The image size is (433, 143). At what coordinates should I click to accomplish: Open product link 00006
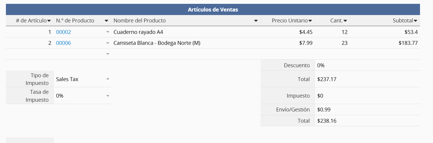pos(64,43)
